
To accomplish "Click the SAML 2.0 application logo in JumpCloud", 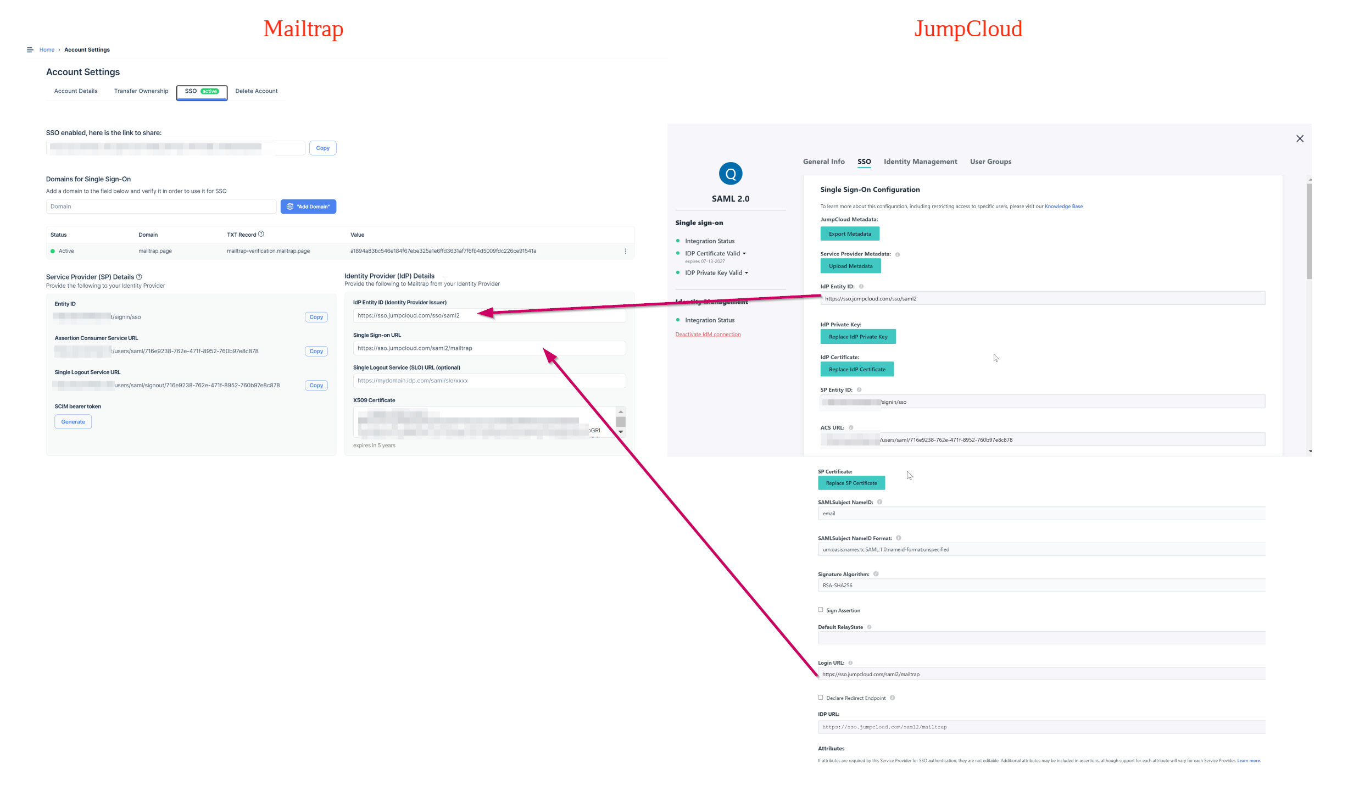I will click(731, 174).
